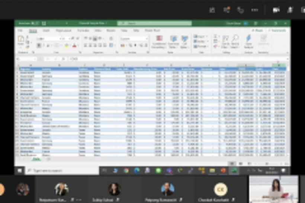Image resolution: width=305 pixels, height=203 pixels.
Task: Open the number format dropdown
Action: [x=147, y=39]
